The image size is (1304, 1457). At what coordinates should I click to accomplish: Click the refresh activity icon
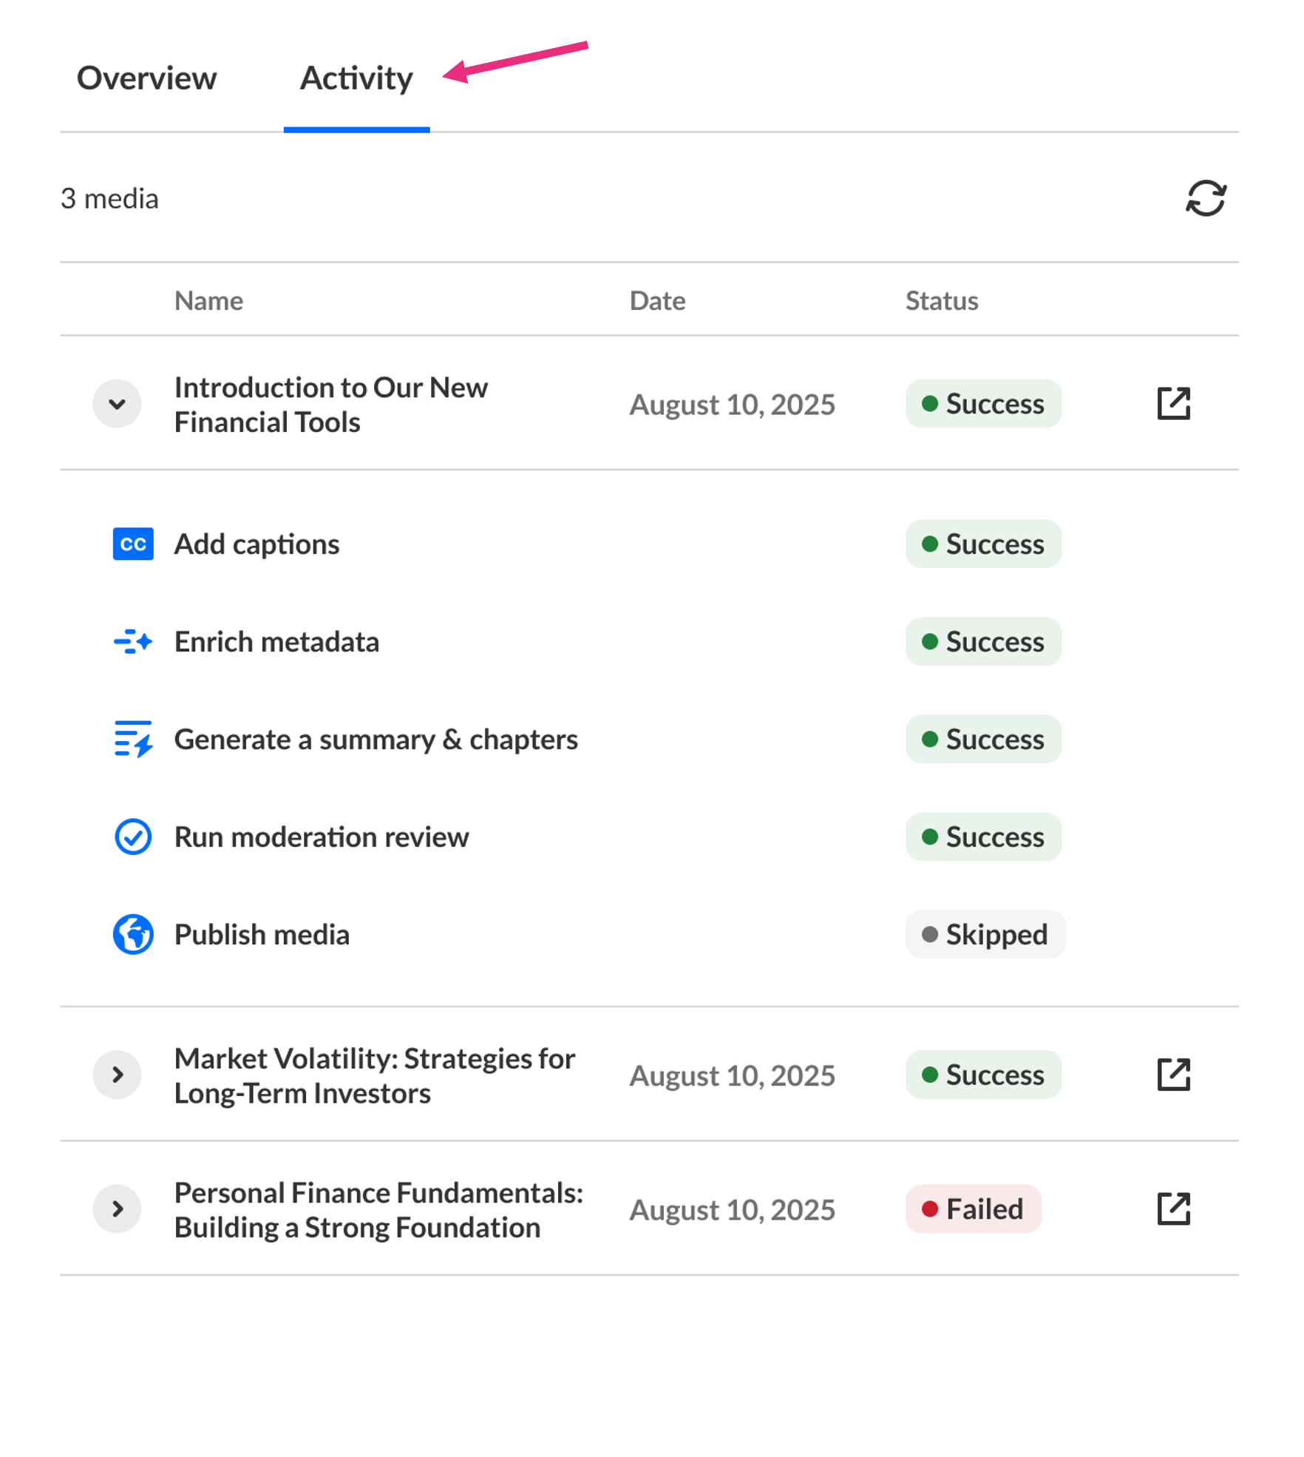[1205, 198]
